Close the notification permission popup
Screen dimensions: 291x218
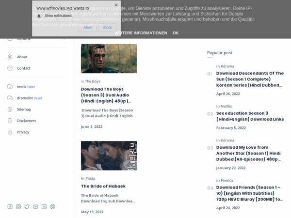pyautogui.click(x=116, y=5)
